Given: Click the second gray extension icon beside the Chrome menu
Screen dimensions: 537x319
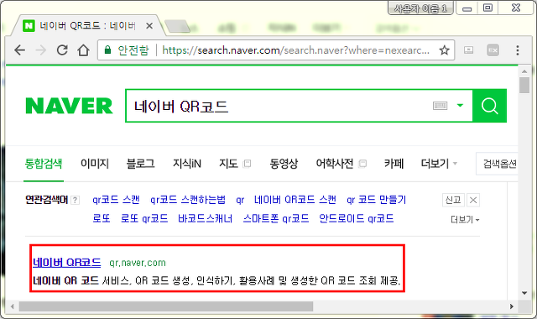Looking at the screenshot, I should pyautogui.click(x=493, y=50).
